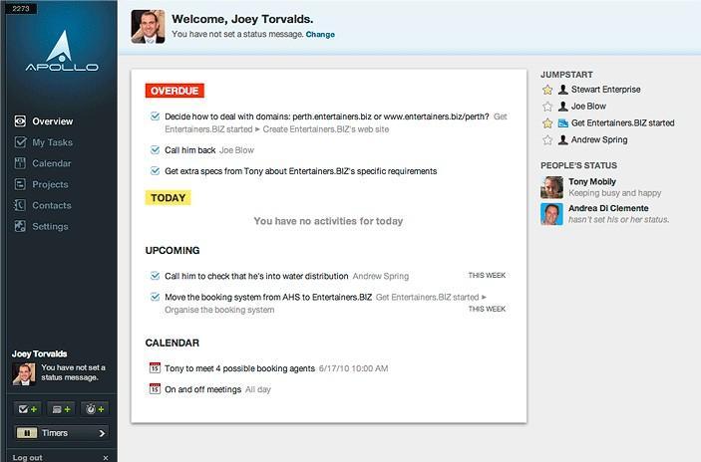Collapse the Log out bar with x
The width and height of the screenshot is (701, 462).
coord(106,458)
